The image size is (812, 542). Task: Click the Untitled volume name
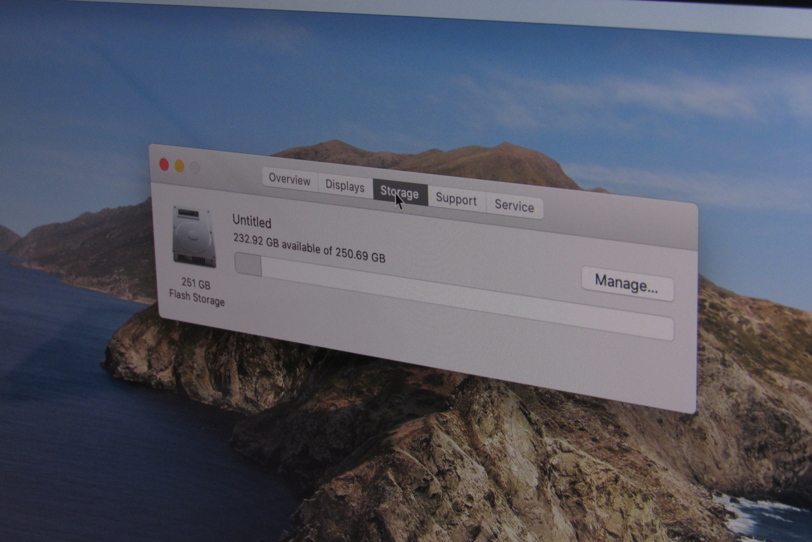[252, 222]
